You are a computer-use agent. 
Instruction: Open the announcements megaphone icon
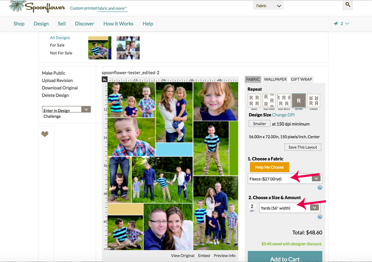[336, 23]
